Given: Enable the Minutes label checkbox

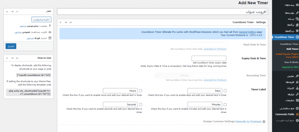Looking at the screenshot, I should coord(225,104).
